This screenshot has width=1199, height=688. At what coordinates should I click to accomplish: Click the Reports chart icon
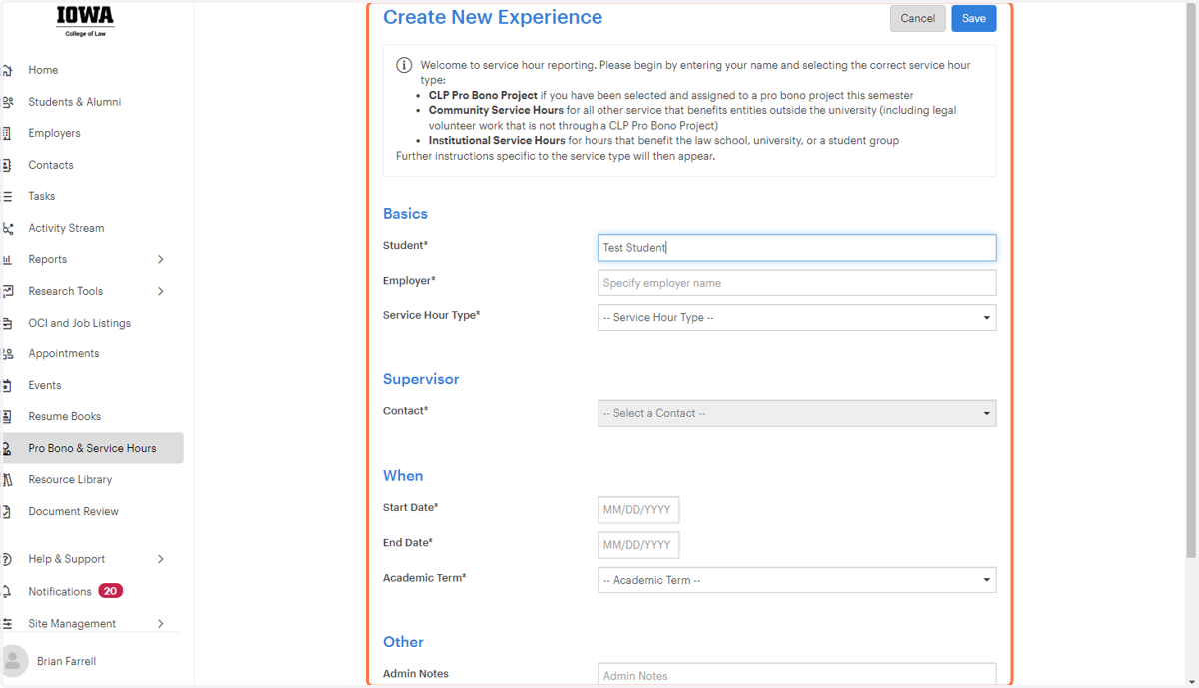click(x=7, y=259)
